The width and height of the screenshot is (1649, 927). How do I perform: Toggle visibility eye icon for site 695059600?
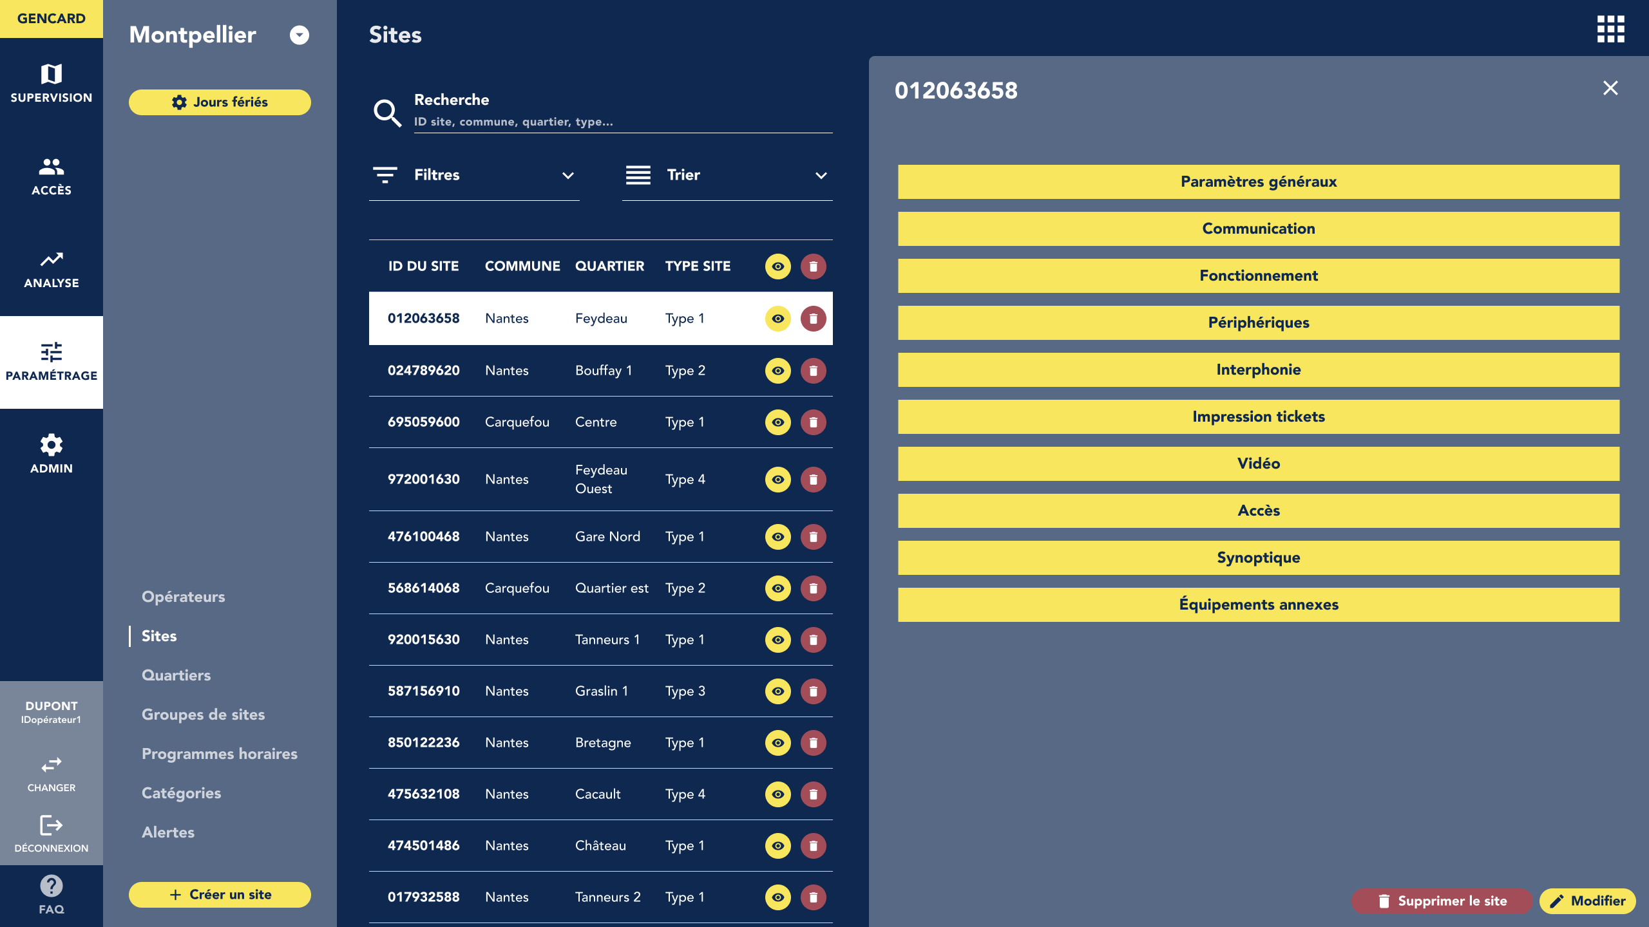click(778, 422)
